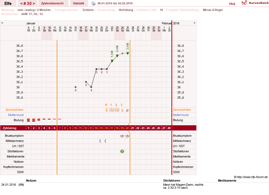This screenshot has width=269, height=195.
Task: Click the 2.hM green triangle marker
Action: coord(117,56)
